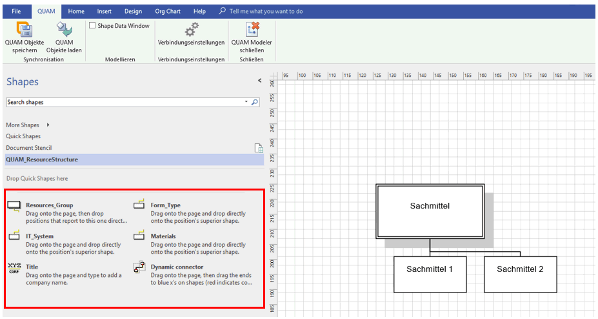This screenshot has width=598, height=319.
Task: Click QUAM Objekte speichern icon
Action: coord(25,28)
